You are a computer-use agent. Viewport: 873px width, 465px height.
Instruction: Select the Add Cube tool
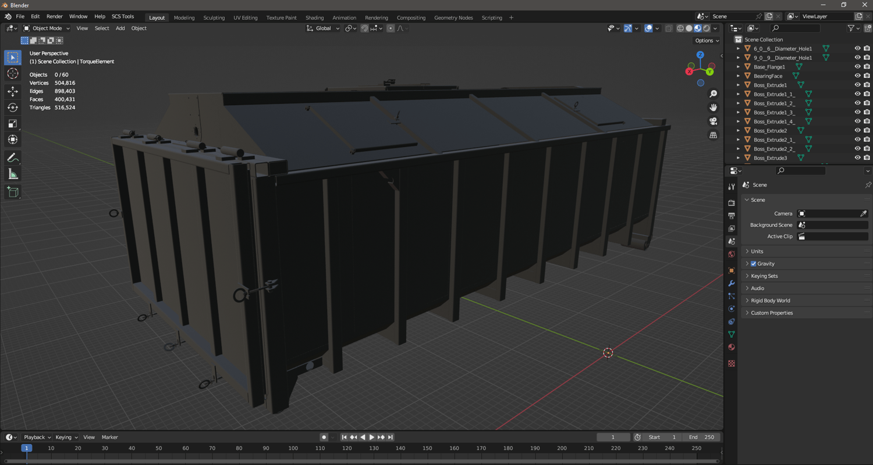[x=13, y=192]
